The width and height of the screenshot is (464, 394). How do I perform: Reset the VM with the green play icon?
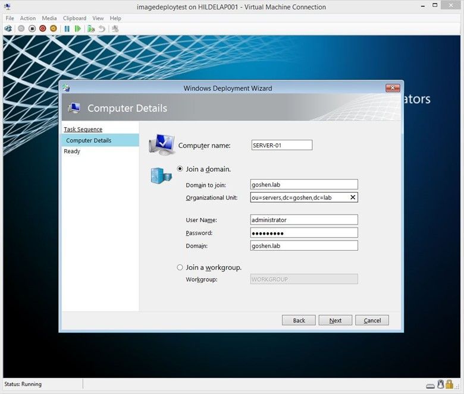point(78,29)
